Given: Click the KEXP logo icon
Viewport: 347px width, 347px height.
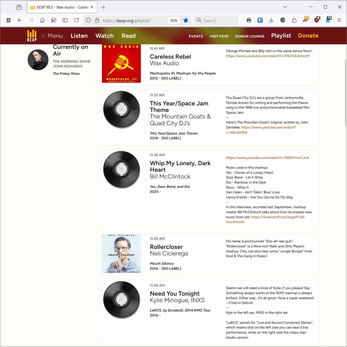Looking at the screenshot, I should tap(32, 35).
